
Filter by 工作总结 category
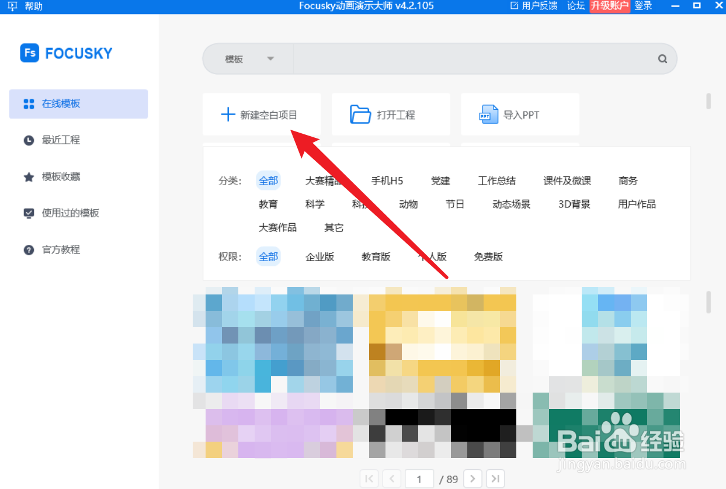point(496,181)
